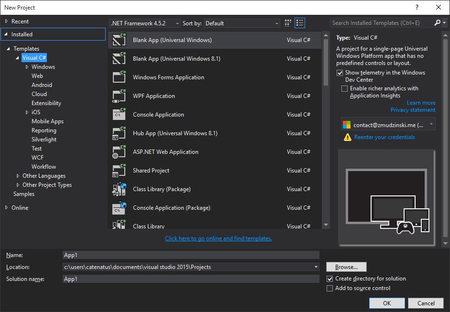Select the Android template category
This screenshot has width=450, height=312.
click(x=42, y=85)
